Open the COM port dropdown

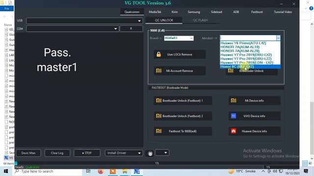116,29
